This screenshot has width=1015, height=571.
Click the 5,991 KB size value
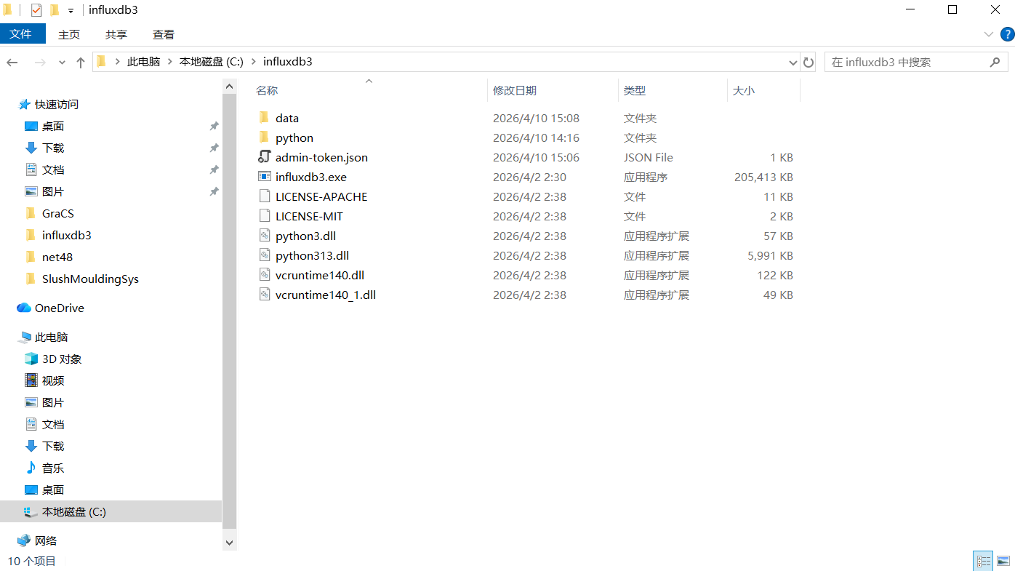[770, 255]
